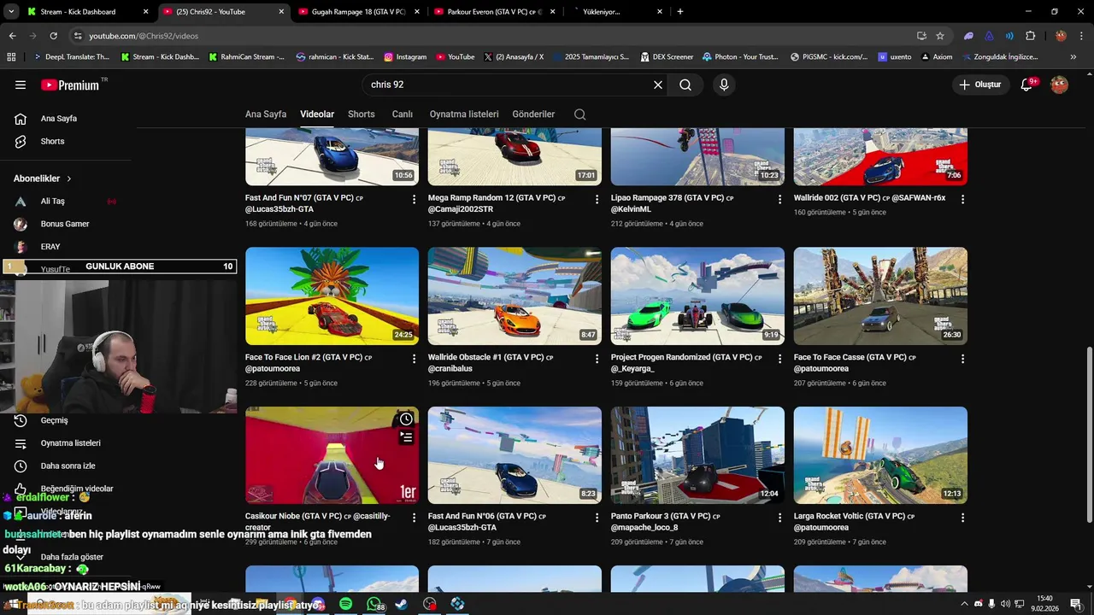This screenshot has height=615, width=1094.
Task: Select the Shorts channel tab
Action: (362, 114)
